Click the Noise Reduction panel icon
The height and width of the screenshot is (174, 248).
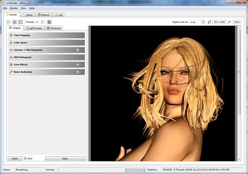pyautogui.click(x=11, y=72)
